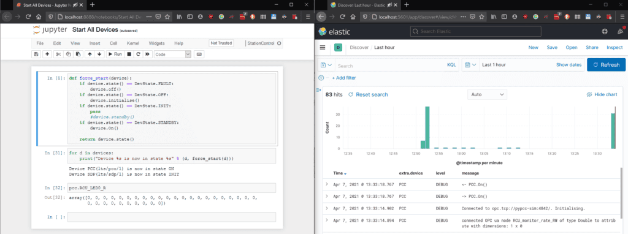Open the saved query dropdown in Discover
The height and width of the screenshot is (234, 628).
[x=326, y=65]
